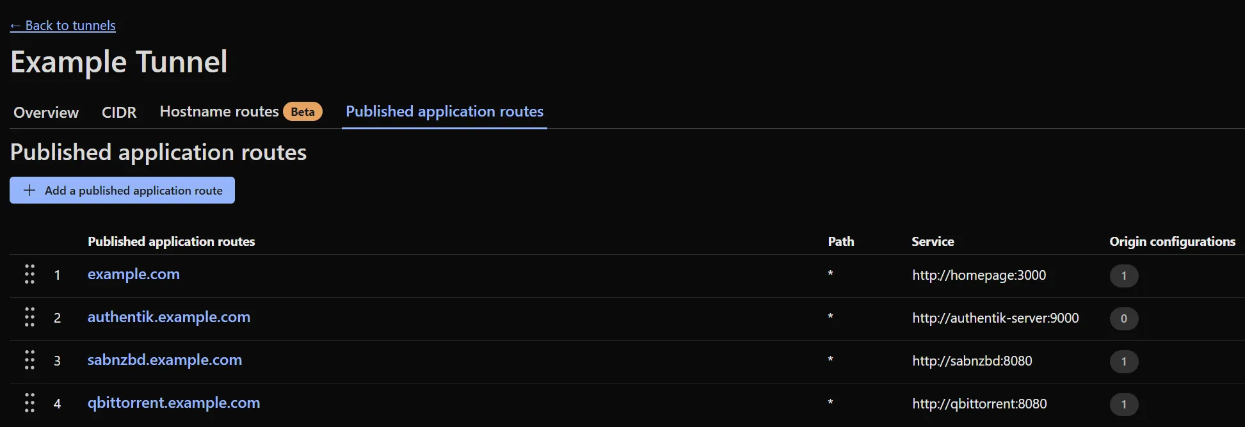Switch to the Overview tab
This screenshot has height=427, width=1245.
[45, 112]
